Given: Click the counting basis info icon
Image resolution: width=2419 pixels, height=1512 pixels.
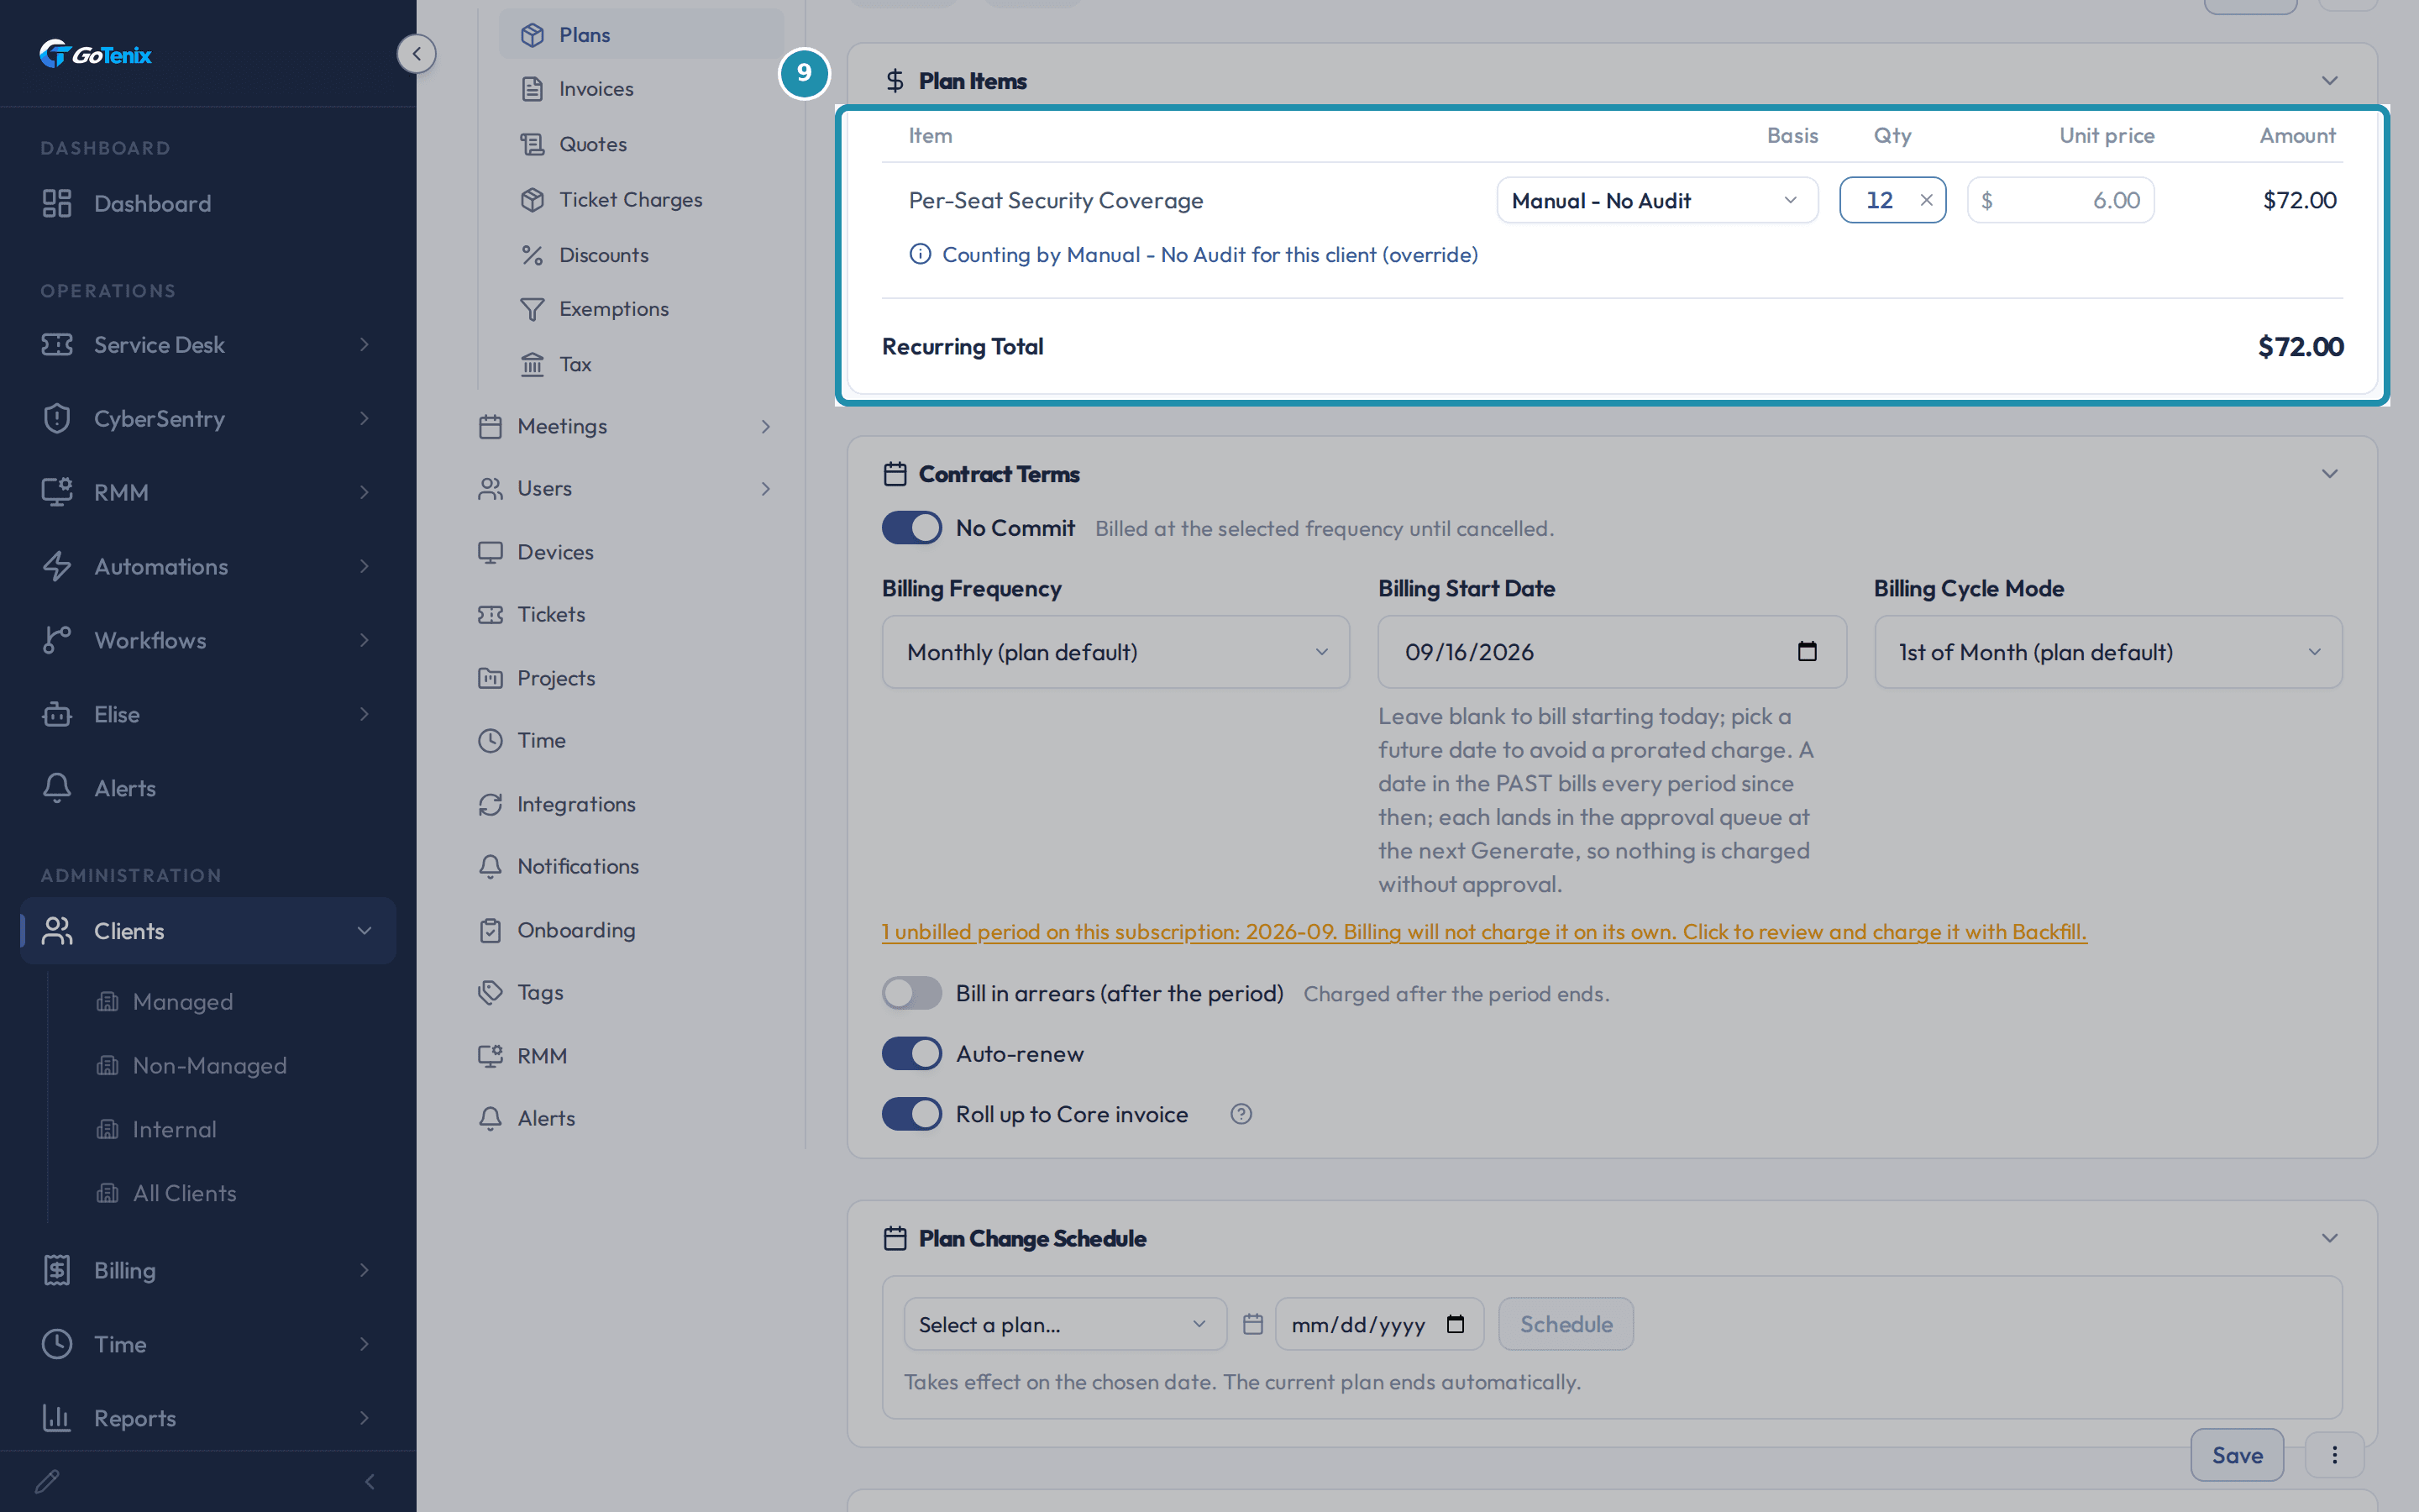Looking at the screenshot, I should click(x=920, y=254).
